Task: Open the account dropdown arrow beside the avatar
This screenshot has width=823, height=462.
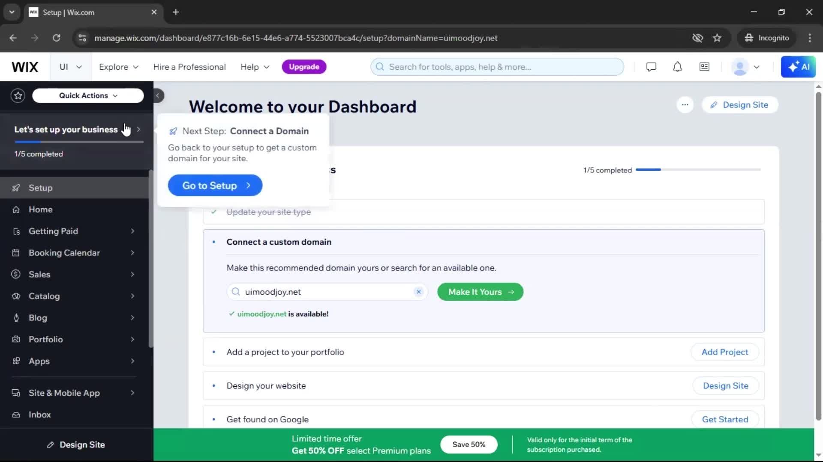Action: tap(757, 67)
